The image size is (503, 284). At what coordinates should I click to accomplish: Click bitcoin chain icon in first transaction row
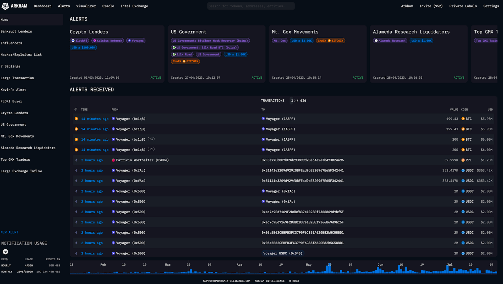76,119
